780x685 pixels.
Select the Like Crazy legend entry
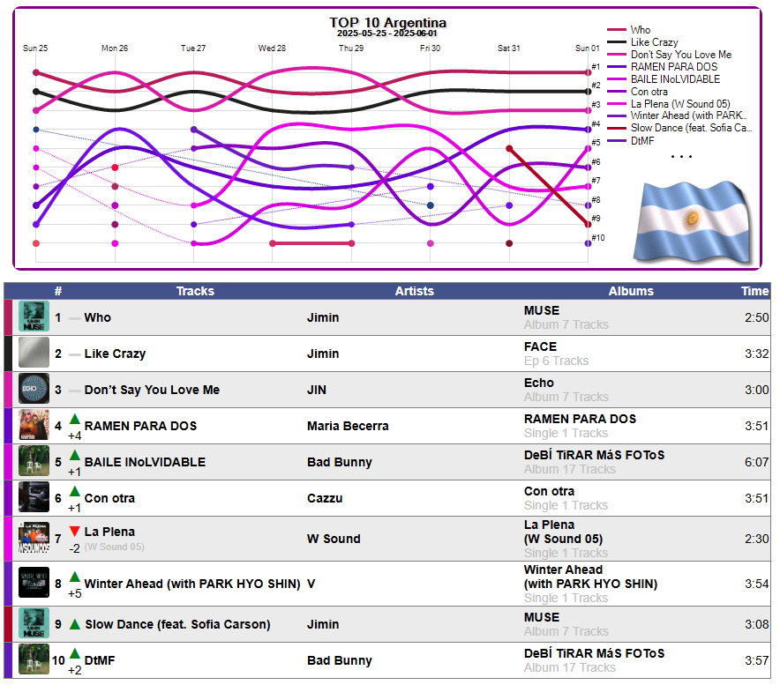coord(642,42)
